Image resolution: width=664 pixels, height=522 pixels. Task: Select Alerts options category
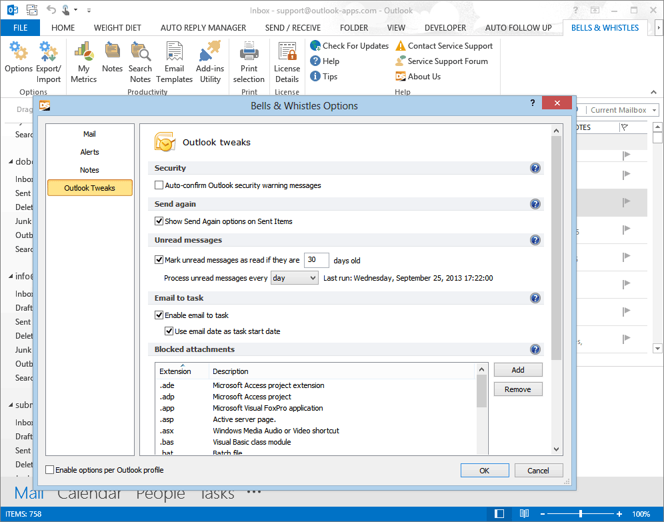(90, 152)
